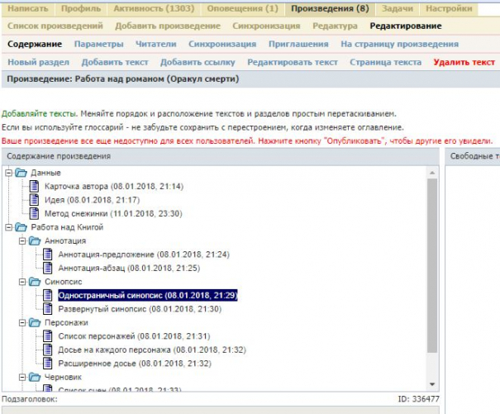This screenshot has width=500, height=414.
Task: Collapse the Синопсис folder node
Action: pos(22,282)
